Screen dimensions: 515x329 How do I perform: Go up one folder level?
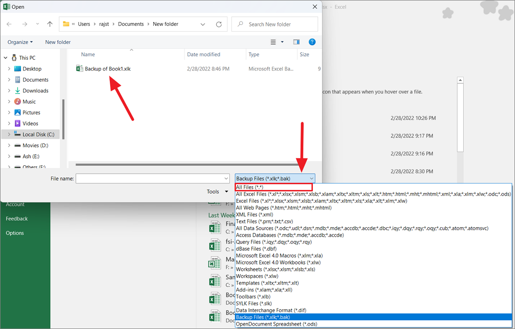click(50, 24)
